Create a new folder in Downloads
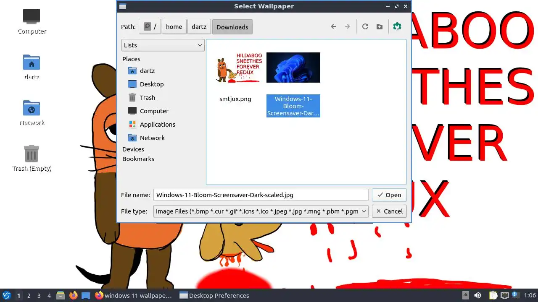Image resolution: width=538 pixels, height=302 pixels. click(380, 26)
